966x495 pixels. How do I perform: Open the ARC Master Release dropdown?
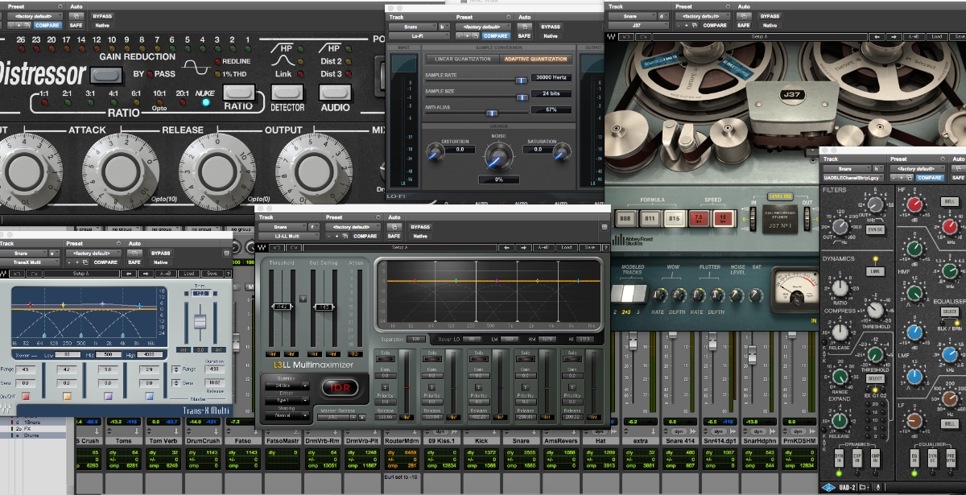pos(336,417)
